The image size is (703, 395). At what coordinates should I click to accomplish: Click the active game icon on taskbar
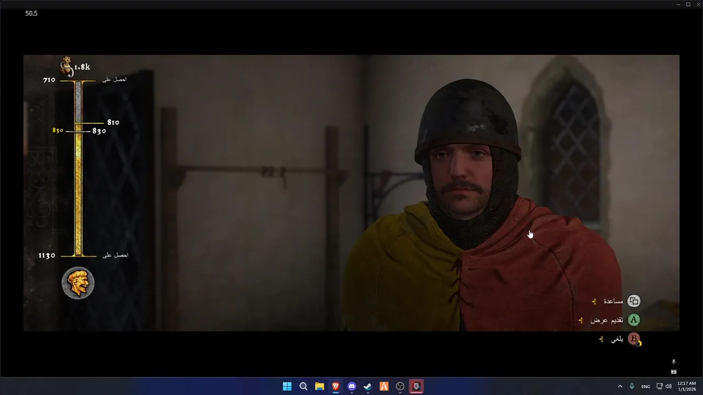(416, 386)
